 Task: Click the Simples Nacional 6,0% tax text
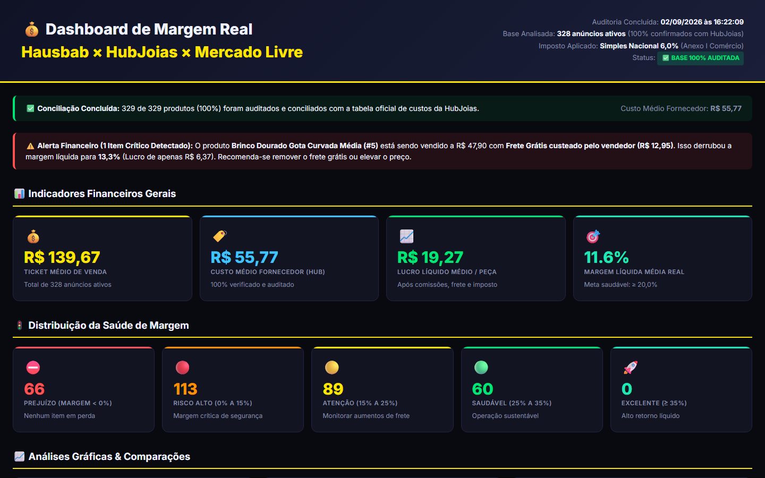click(x=639, y=46)
